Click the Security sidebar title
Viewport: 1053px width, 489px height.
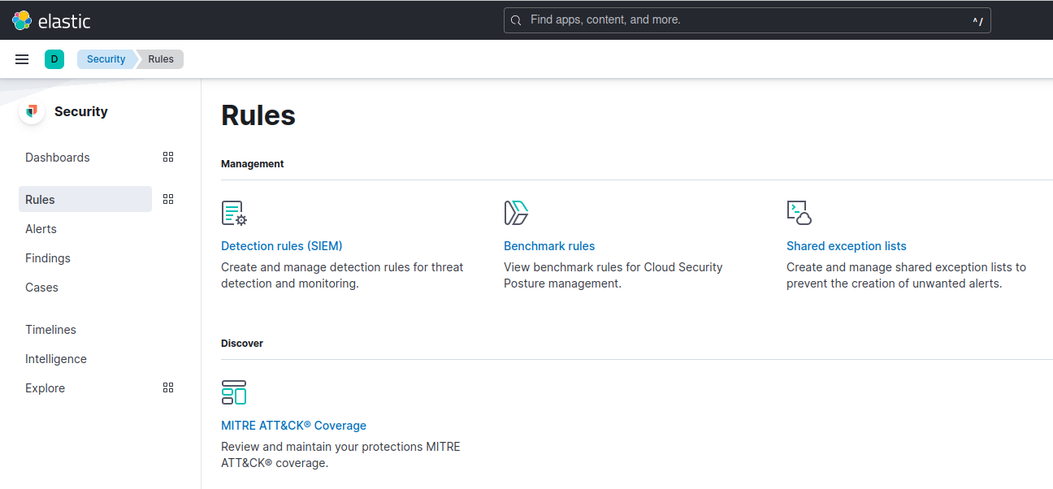pyautogui.click(x=81, y=111)
